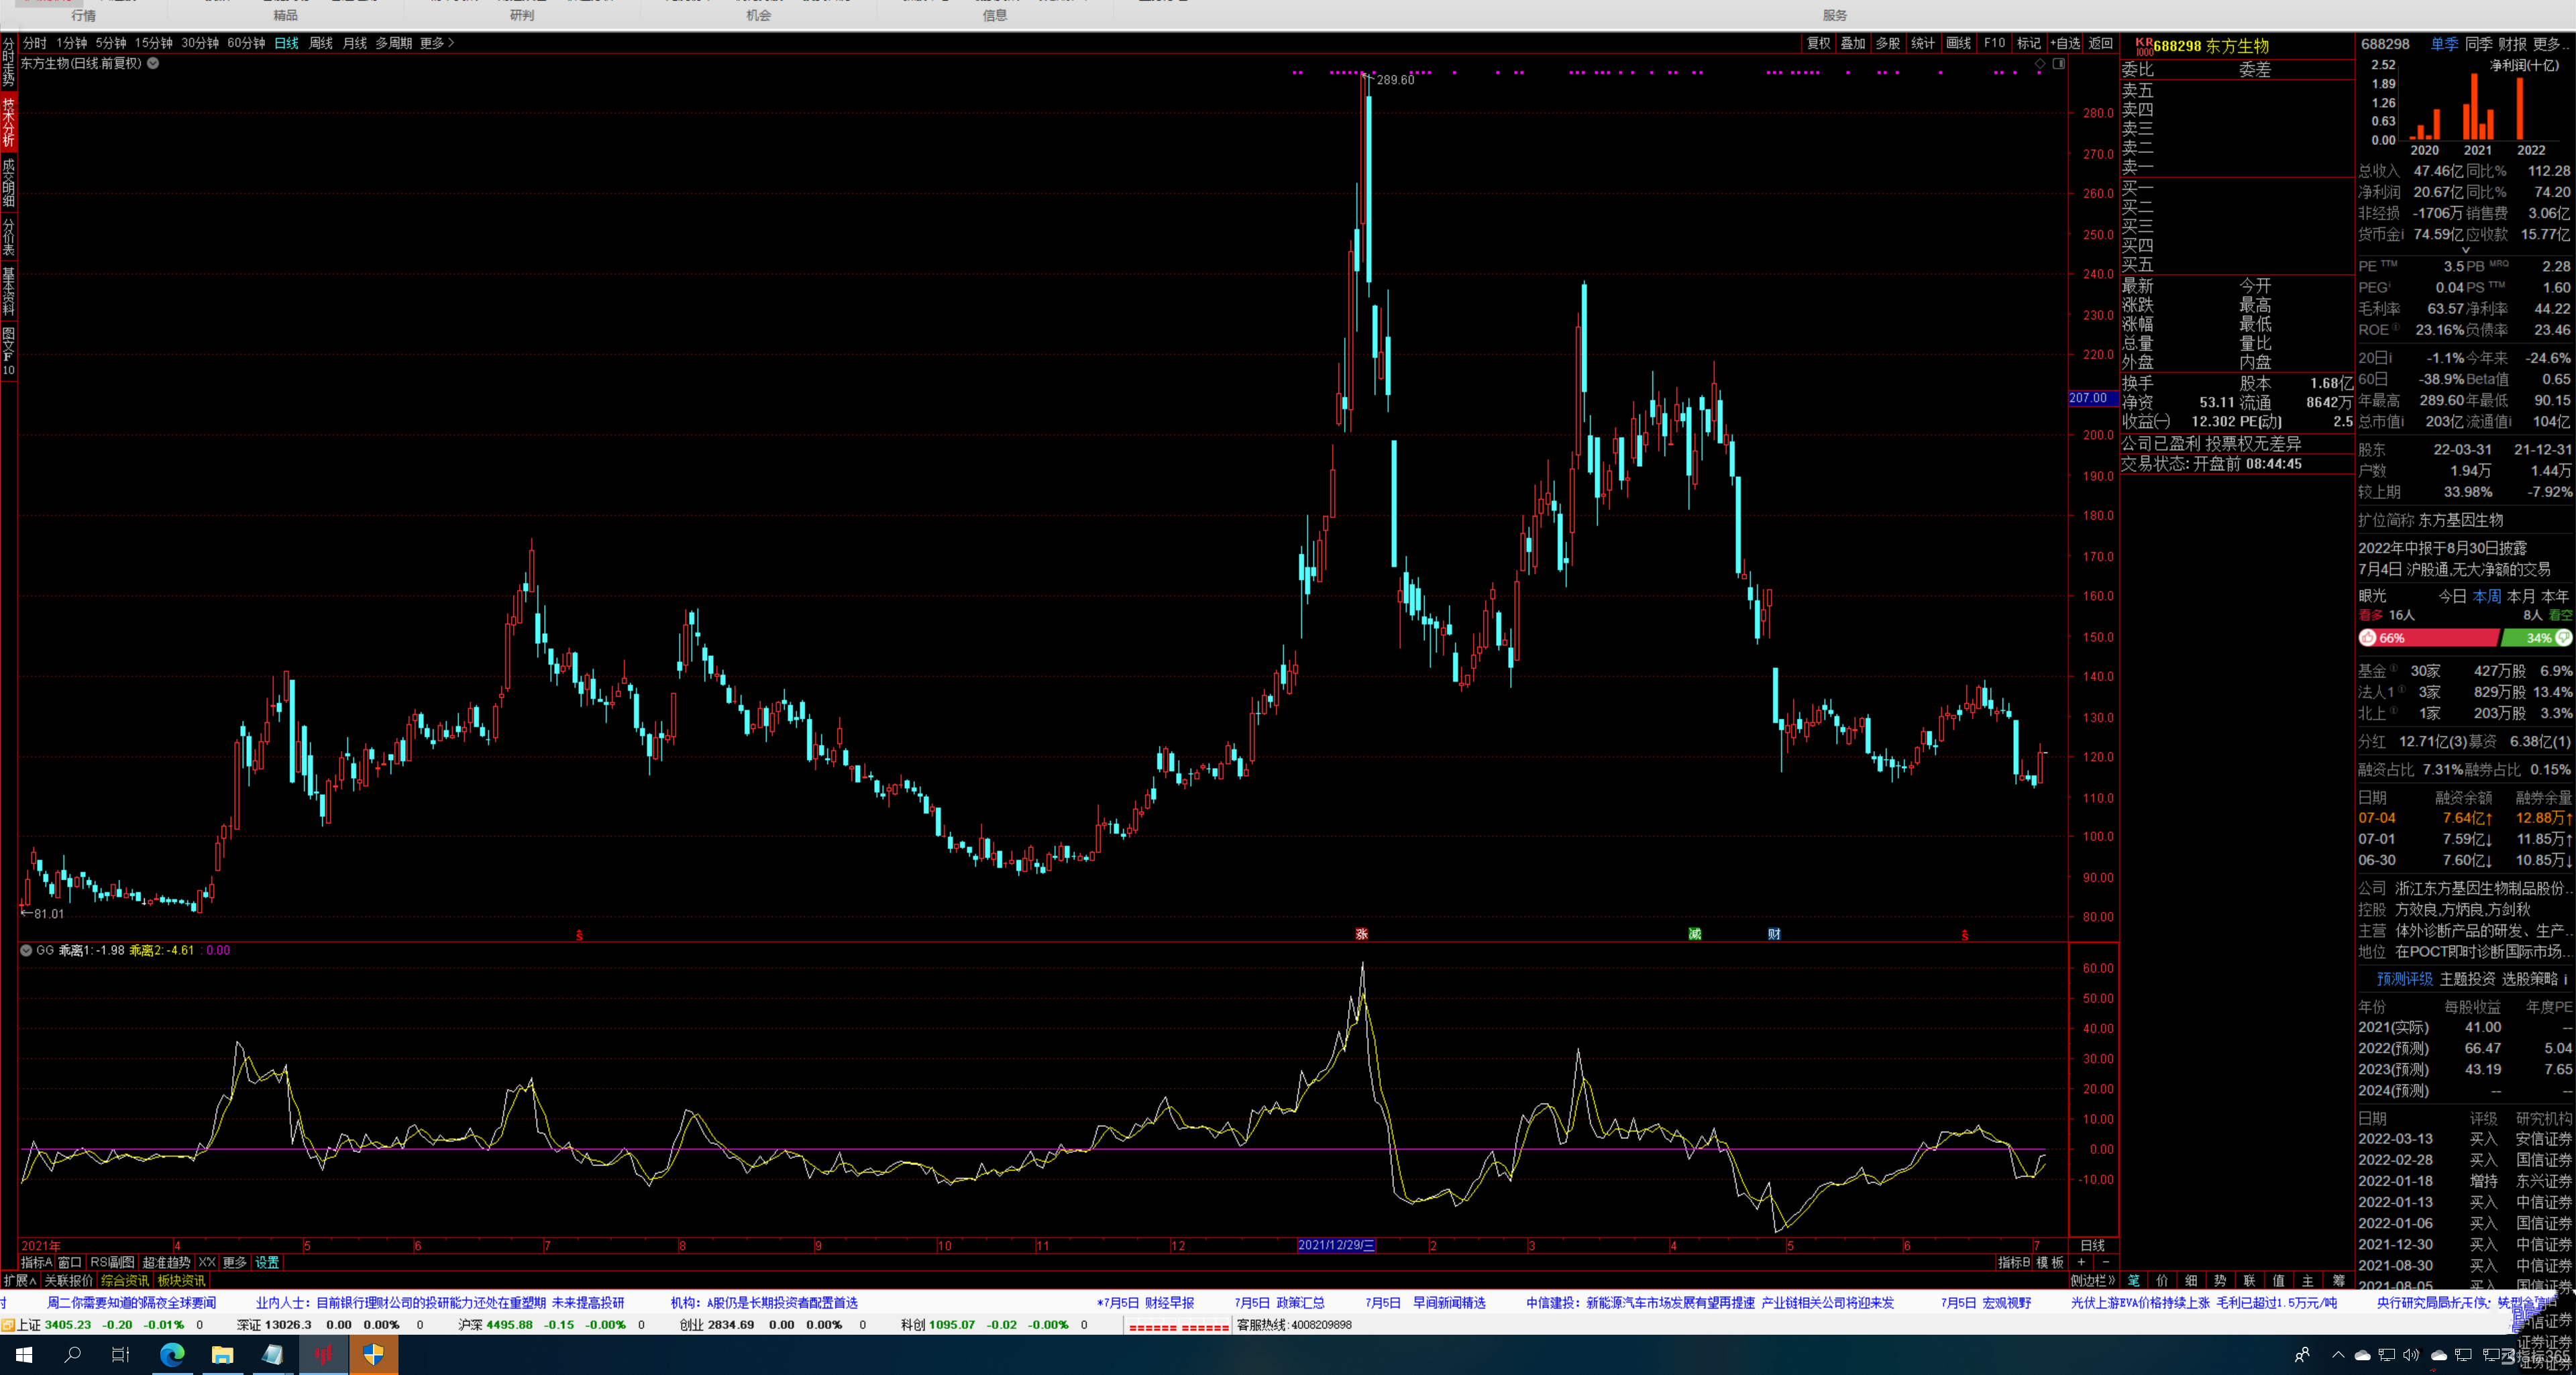Click the diamond marker icon above chart
This screenshot has width=2576, height=1375.
coord(2040,64)
